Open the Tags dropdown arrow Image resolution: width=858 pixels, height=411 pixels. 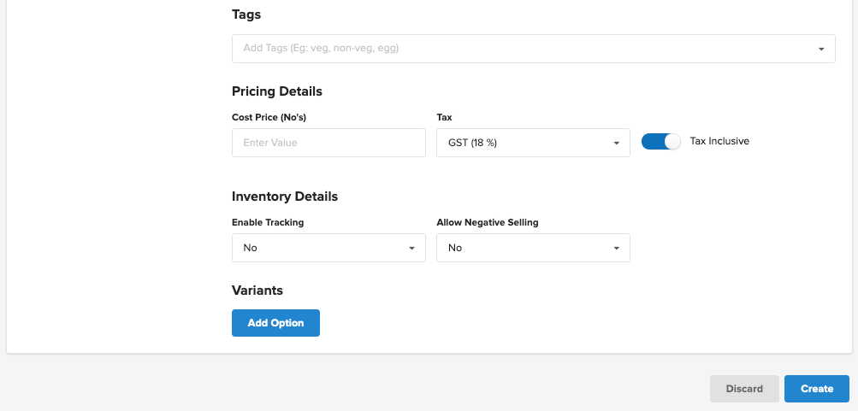click(821, 49)
